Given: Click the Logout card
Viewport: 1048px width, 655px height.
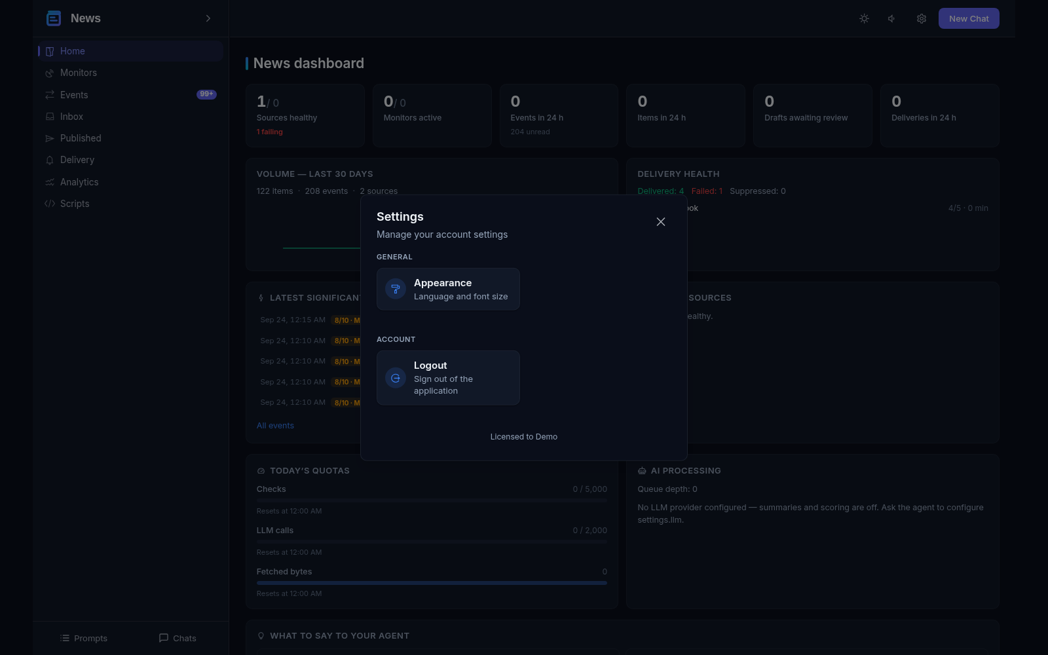Looking at the screenshot, I should (448, 378).
